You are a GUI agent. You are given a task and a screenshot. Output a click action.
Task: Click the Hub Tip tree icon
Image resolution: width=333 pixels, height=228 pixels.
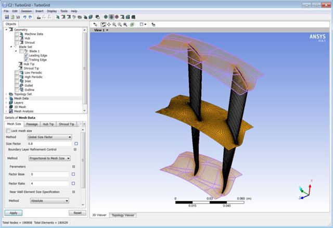click(x=20, y=64)
